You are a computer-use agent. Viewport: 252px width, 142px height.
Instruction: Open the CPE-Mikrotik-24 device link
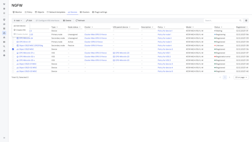(26, 38)
